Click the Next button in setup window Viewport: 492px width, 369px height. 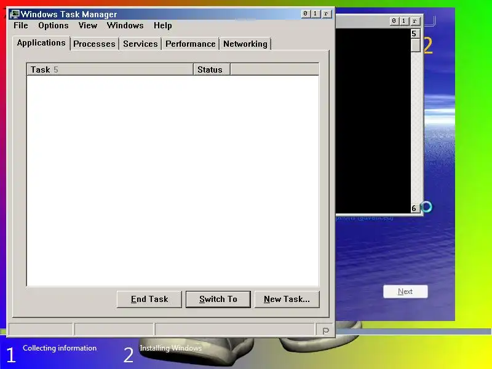click(405, 292)
